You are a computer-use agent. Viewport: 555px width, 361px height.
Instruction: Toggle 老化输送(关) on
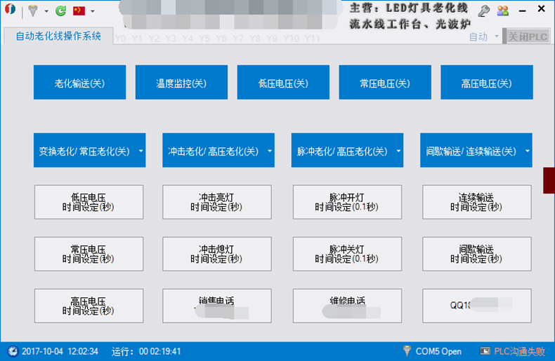pyautogui.click(x=79, y=83)
